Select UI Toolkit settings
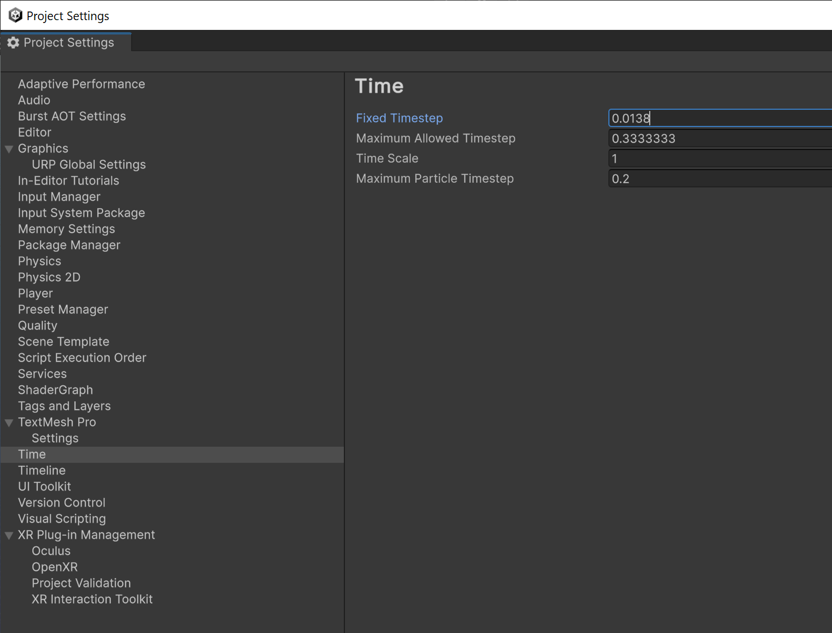Screen dimensions: 832x633 point(44,486)
